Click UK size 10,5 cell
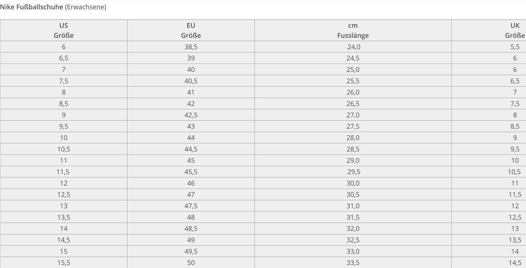Image resolution: width=526 pixels, height=268 pixels. [489, 172]
